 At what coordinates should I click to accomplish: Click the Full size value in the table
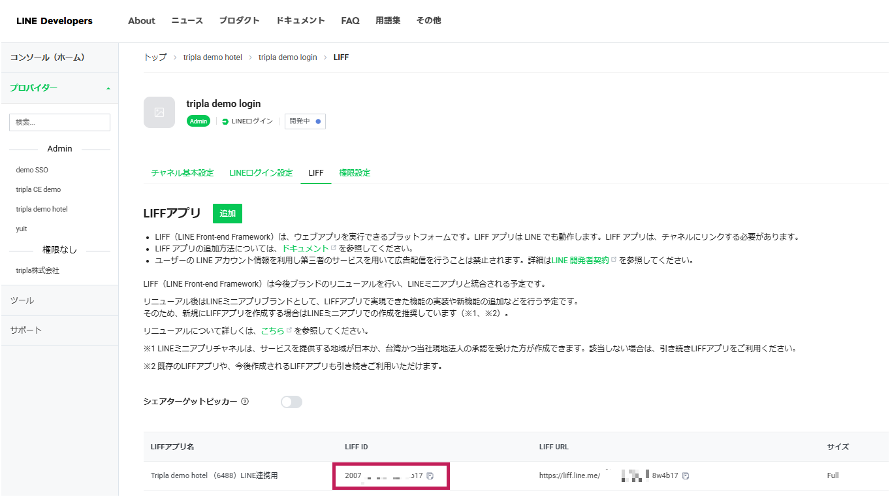click(833, 475)
